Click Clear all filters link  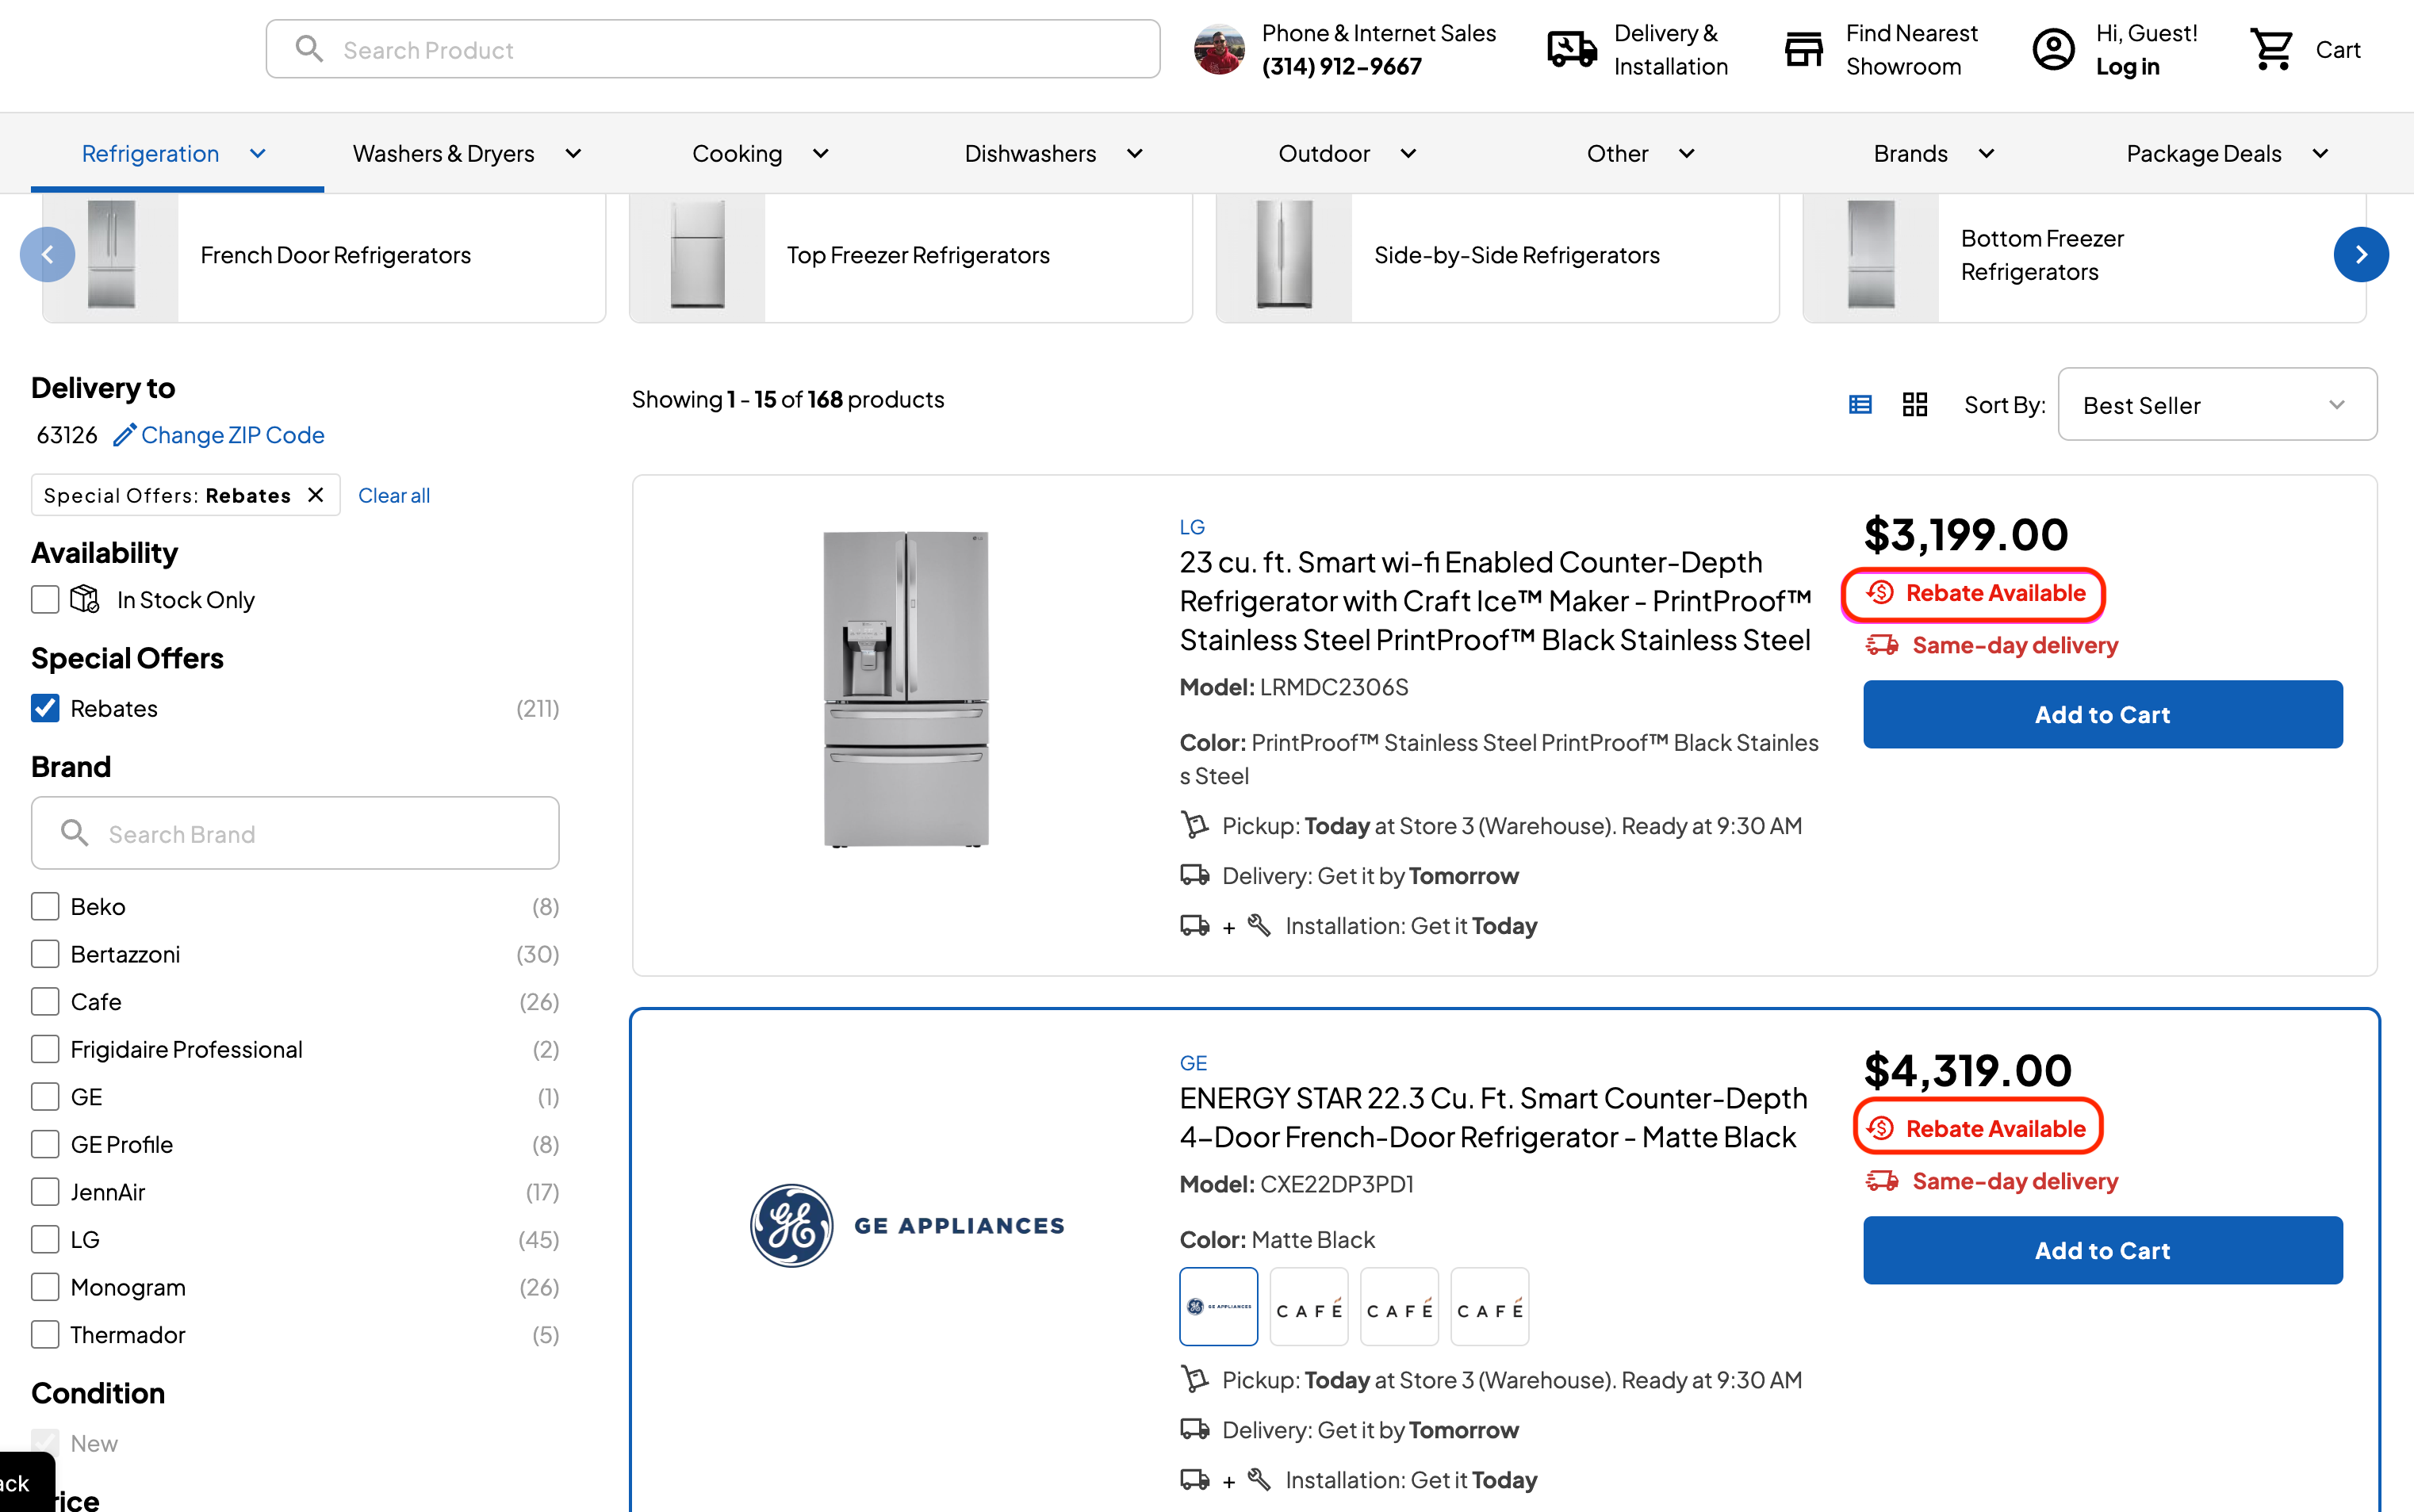pos(394,495)
